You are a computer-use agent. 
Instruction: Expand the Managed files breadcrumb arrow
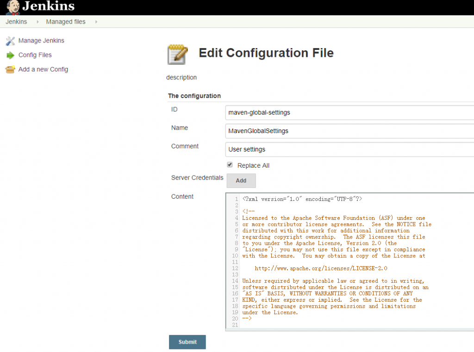click(96, 22)
